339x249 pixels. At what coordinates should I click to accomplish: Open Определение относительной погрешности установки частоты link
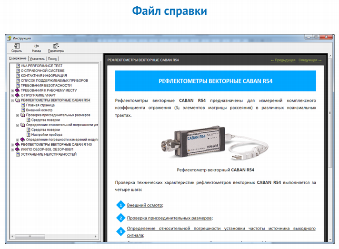tap(221, 232)
